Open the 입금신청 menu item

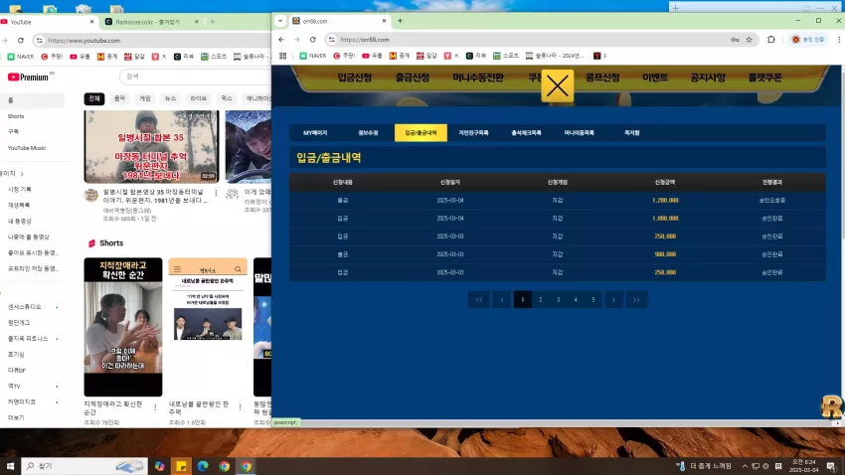point(355,78)
